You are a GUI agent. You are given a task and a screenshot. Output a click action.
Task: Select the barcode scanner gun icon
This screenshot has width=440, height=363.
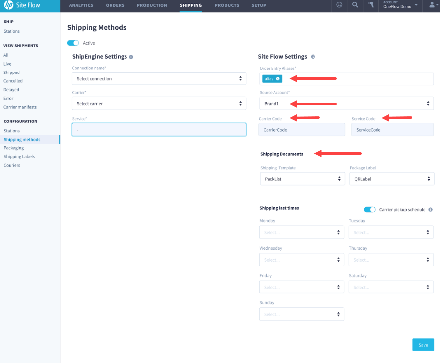[x=371, y=5]
